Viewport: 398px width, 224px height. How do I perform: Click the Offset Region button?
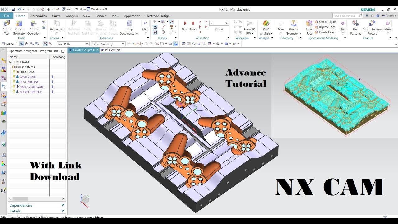tap(327, 22)
